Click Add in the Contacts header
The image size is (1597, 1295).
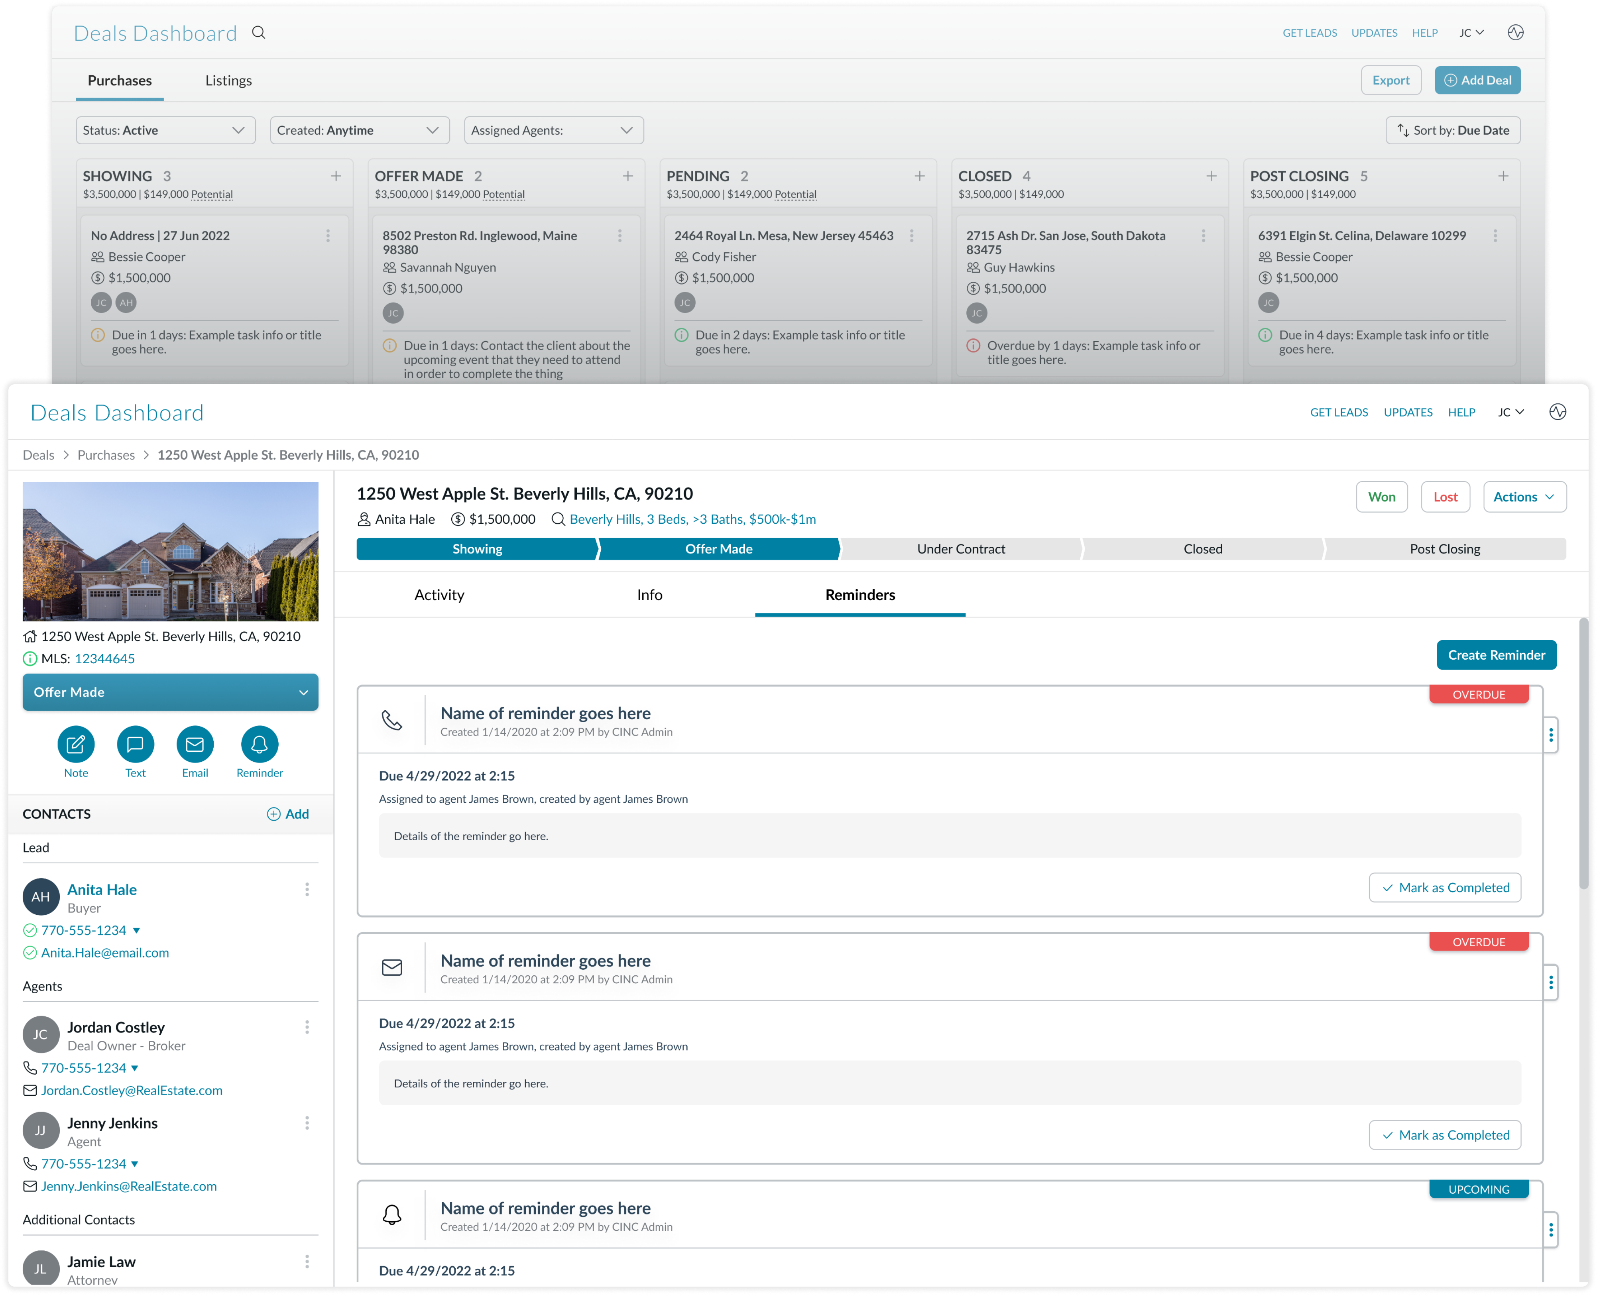pos(288,814)
